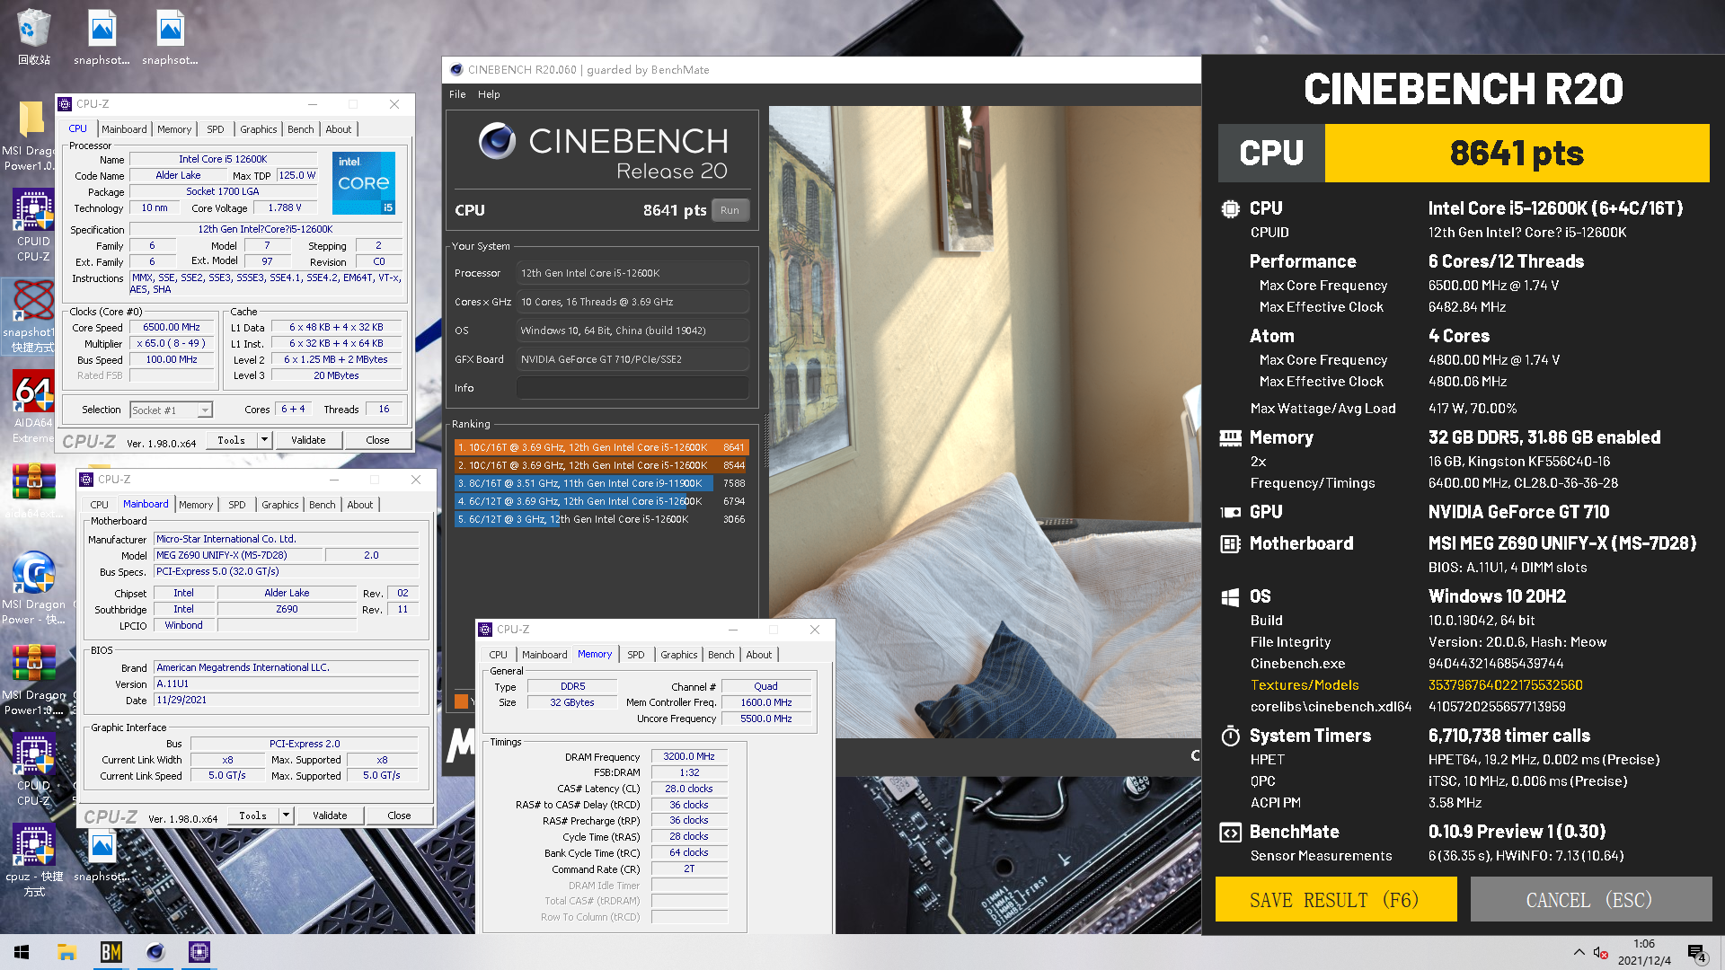Image resolution: width=1725 pixels, height=970 pixels.
Task: Open File menu in Cinebench
Action: click(x=457, y=94)
